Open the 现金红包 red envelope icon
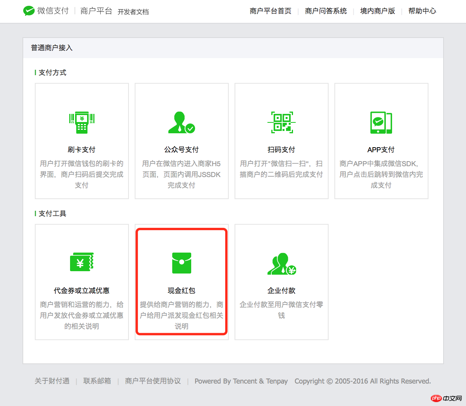Screen dimensions: 466x406 click(x=182, y=263)
